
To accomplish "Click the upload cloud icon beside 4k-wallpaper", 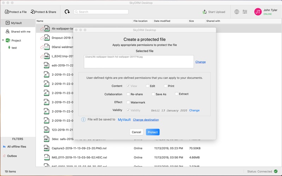I will pyautogui.click(x=42, y=29).
